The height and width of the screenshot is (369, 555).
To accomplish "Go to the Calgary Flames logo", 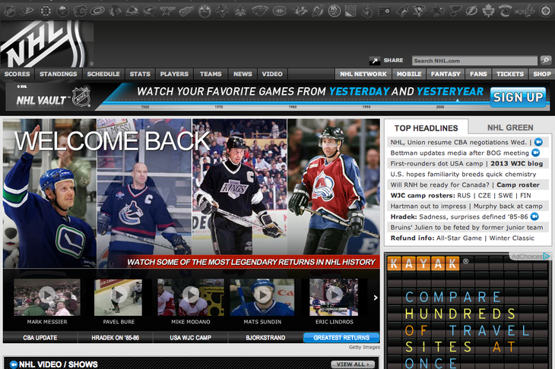I will [80, 11].
